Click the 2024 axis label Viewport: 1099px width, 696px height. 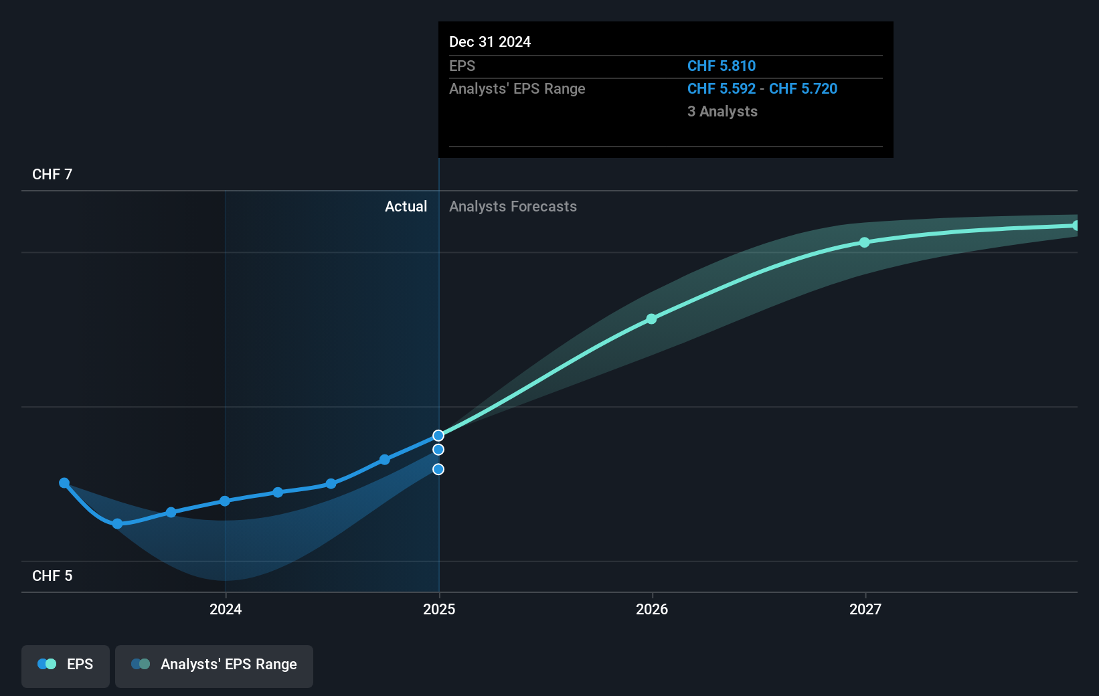[226, 609]
